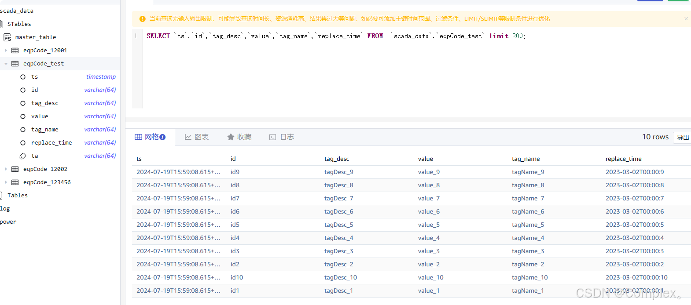Select eqpCode_12002 table in tree
The height and width of the screenshot is (305, 691).
[x=45, y=169]
